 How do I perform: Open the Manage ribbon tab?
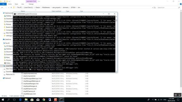[31, 4]
